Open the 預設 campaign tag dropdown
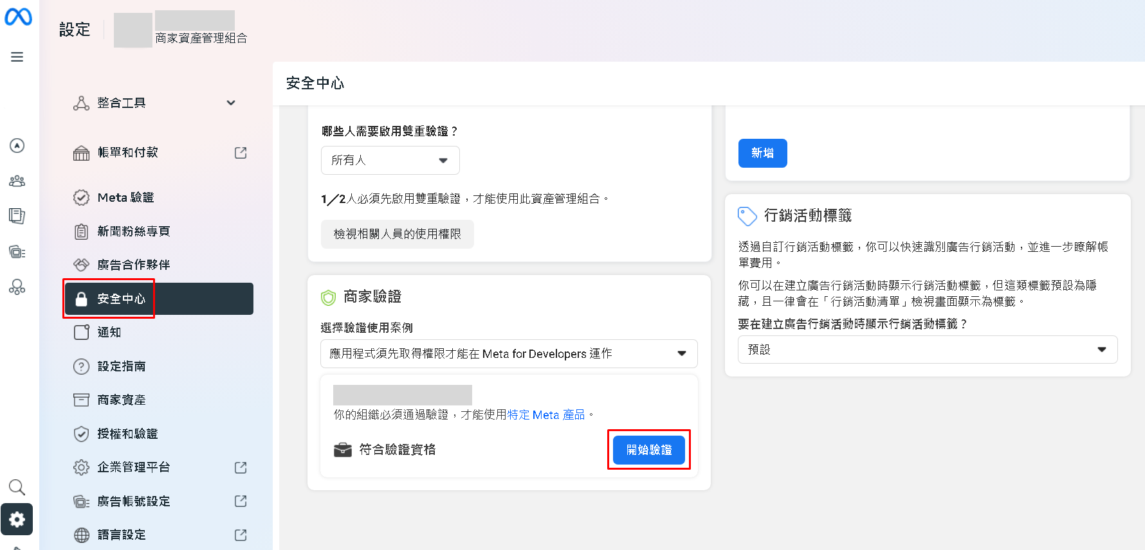 click(927, 350)
